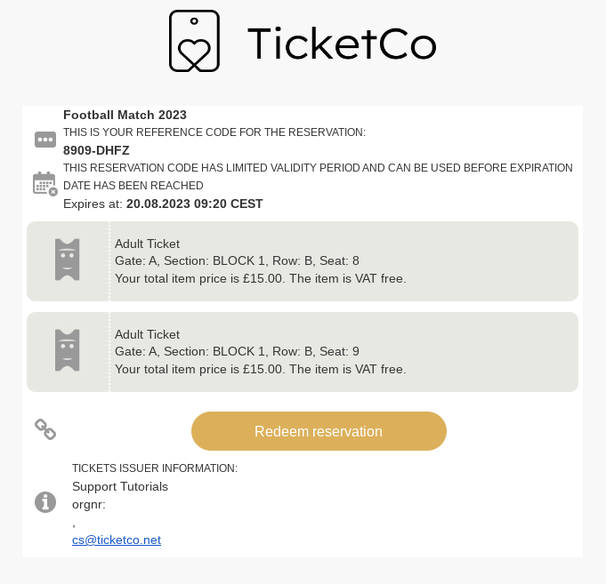Click the ticket icon for Seat 9
This screenshot has height=584, width=606.
(x=68, y=350)
